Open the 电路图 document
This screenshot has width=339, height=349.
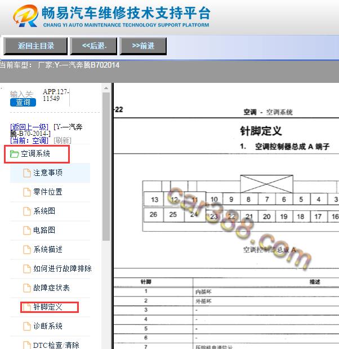44,230
